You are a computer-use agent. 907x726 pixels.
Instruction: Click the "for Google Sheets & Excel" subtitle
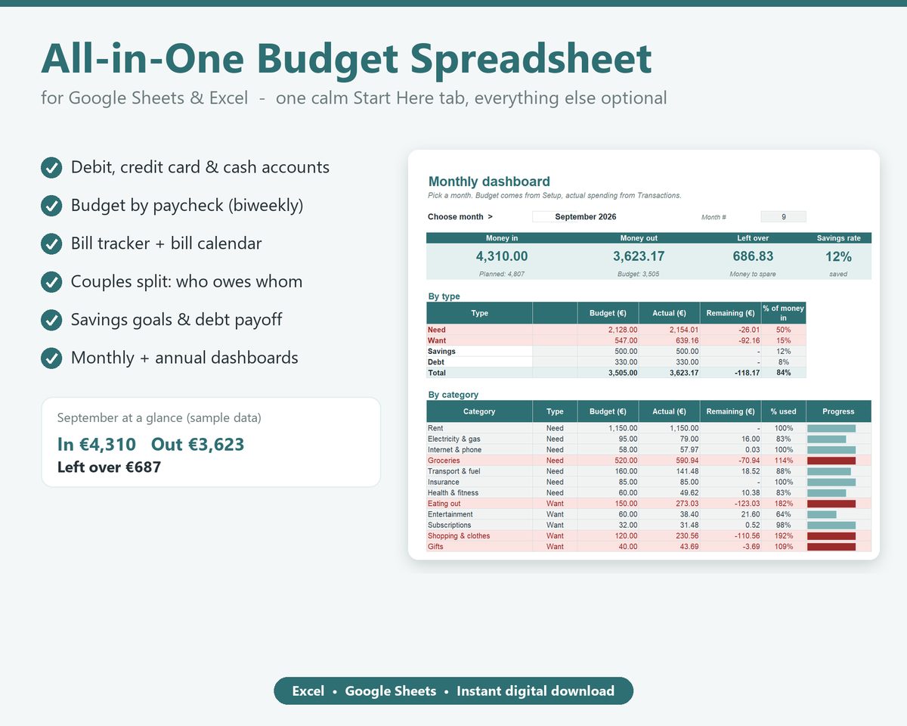(x=144, y=98)
